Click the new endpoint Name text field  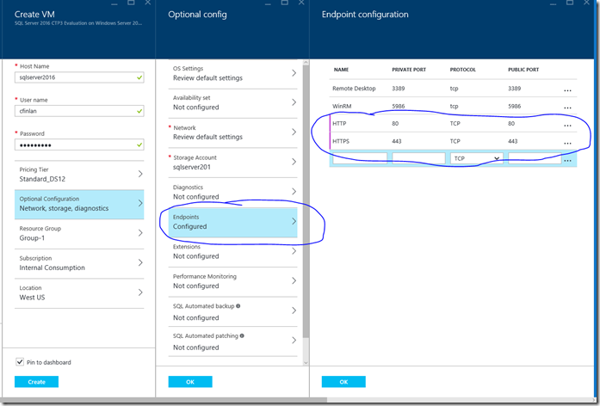click(359, 159)
